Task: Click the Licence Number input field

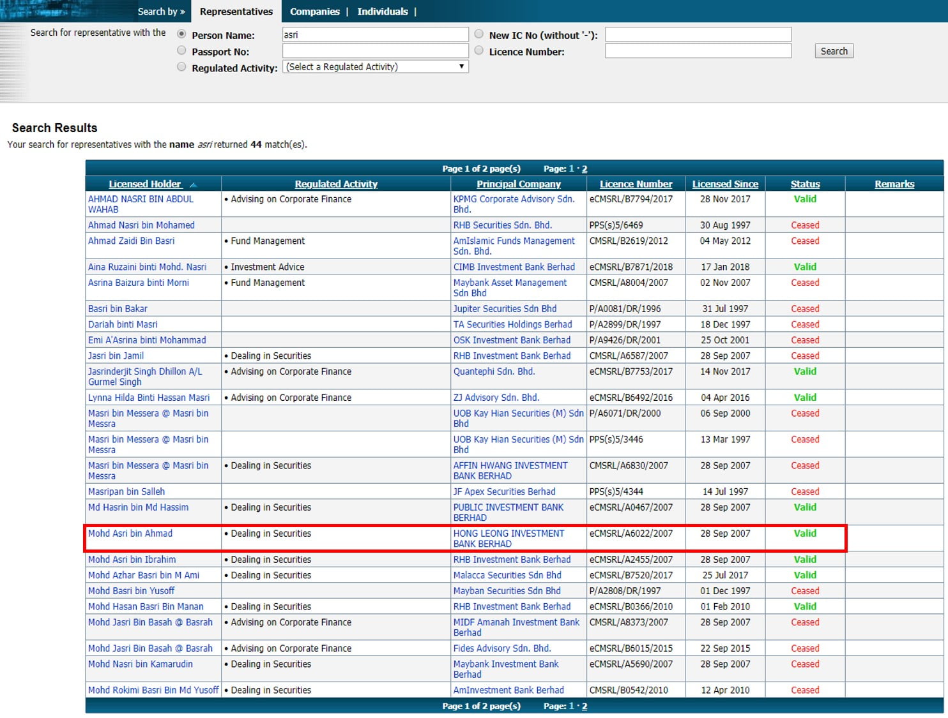Action: pos(698,50)
